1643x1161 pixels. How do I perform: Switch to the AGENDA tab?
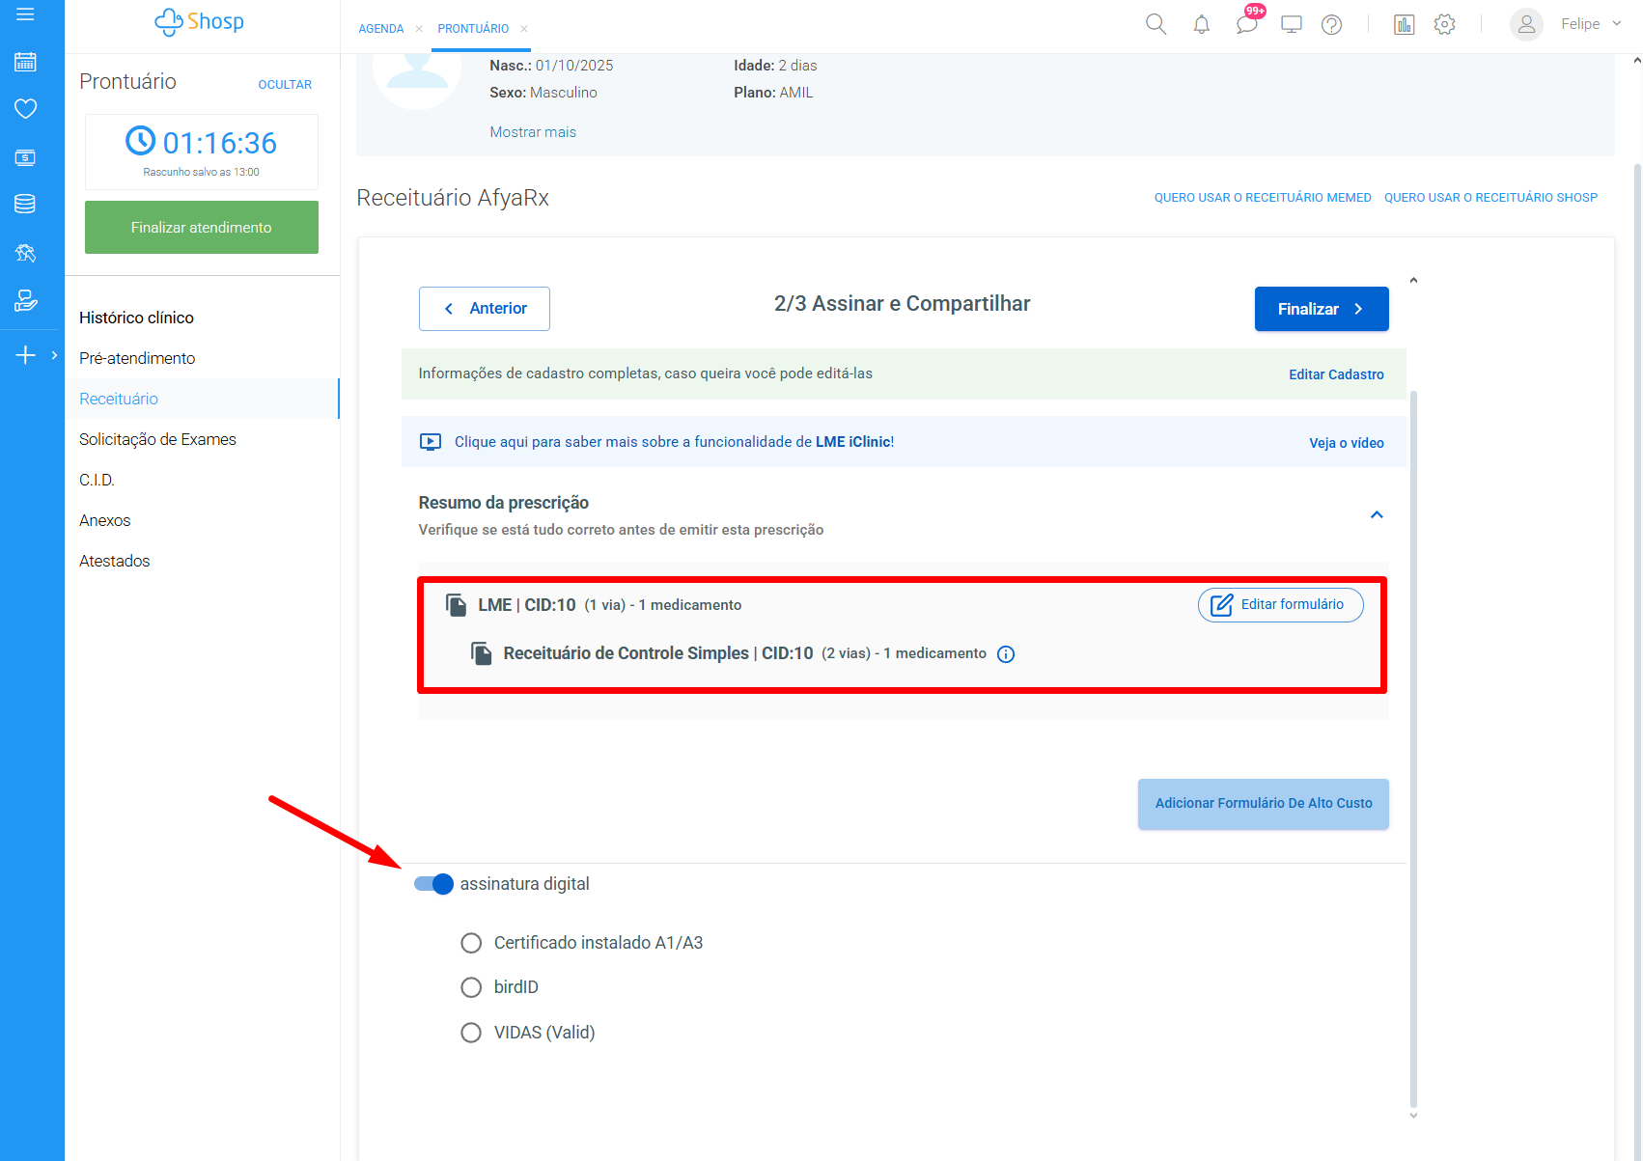coord(381,29)
